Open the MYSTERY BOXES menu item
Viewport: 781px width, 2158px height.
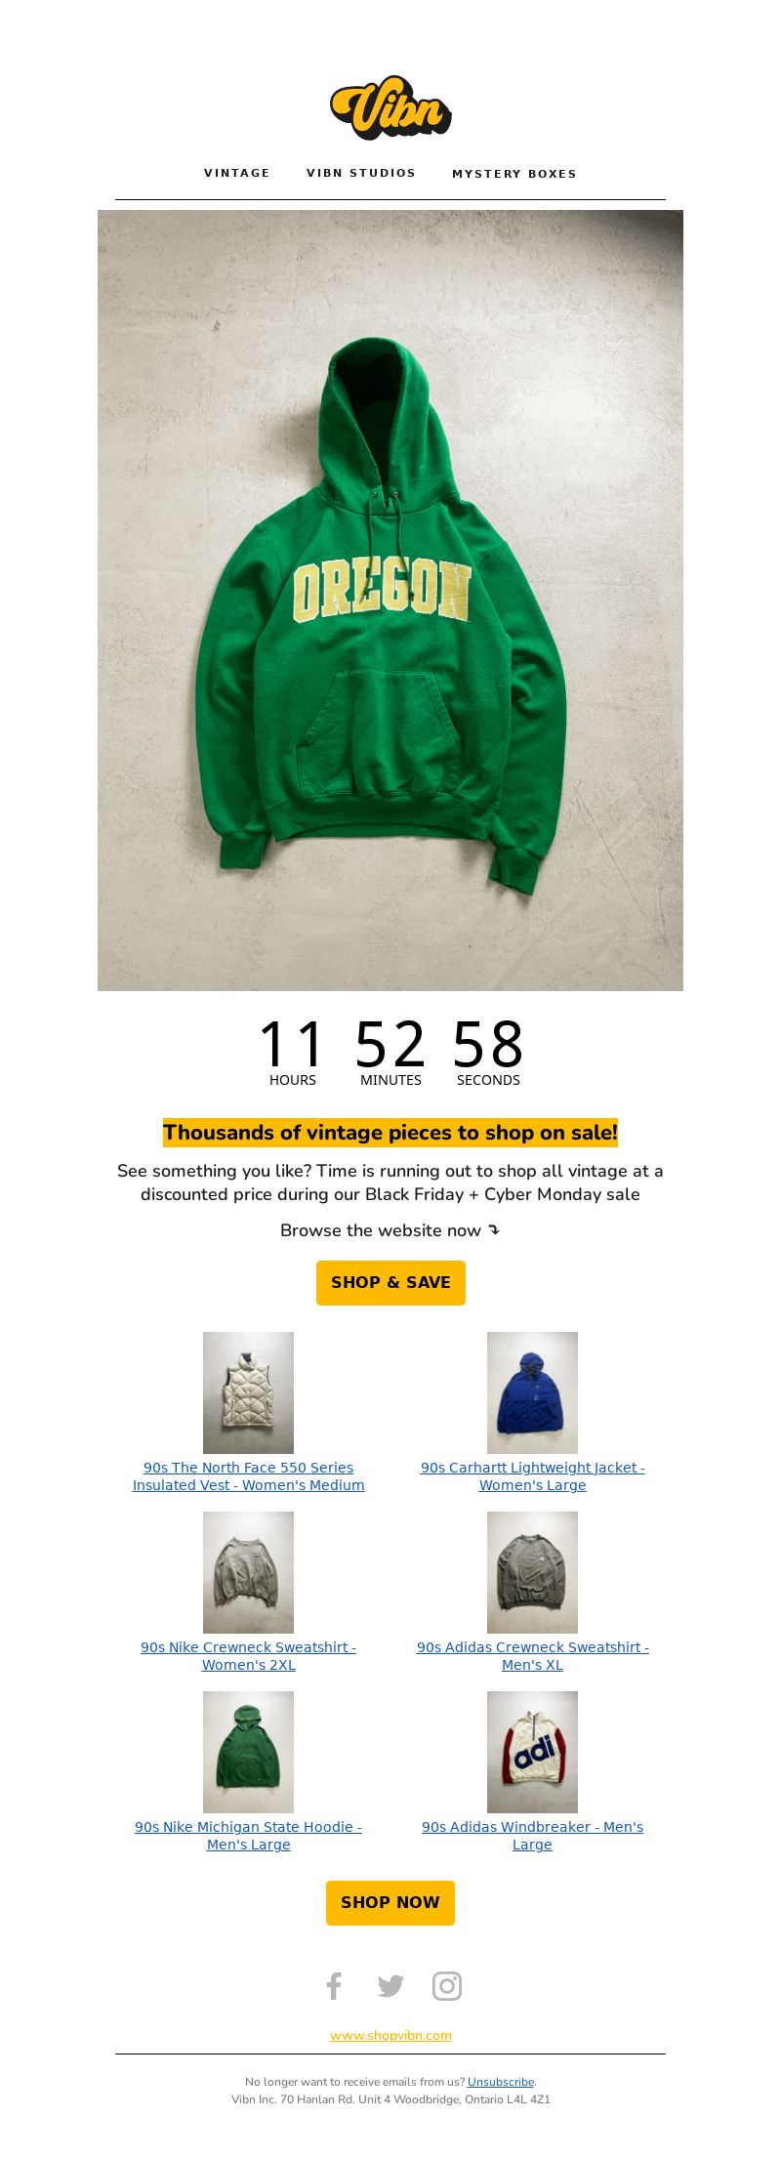pyautogui.click(x=514, y=174)
